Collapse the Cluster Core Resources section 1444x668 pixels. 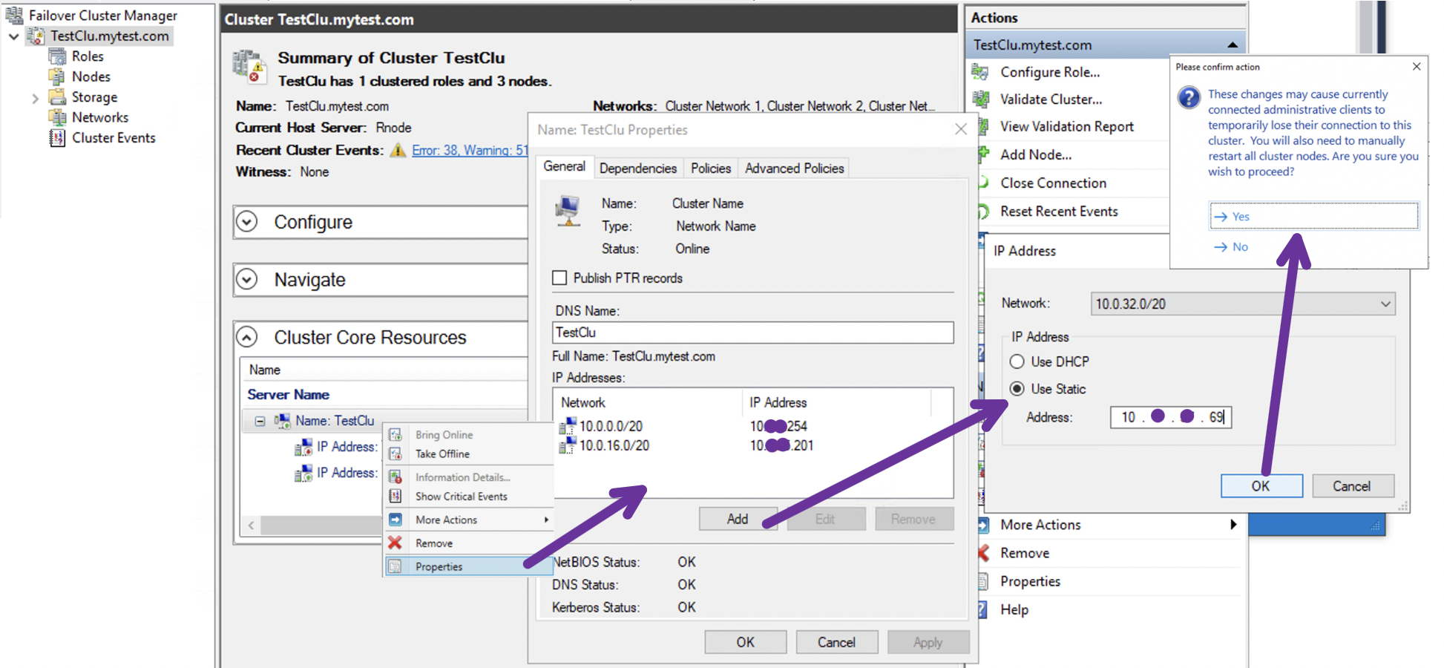(247, 336)
